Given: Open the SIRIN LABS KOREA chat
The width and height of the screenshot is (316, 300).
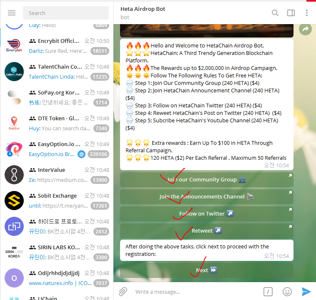Looking at the screenshot, I should [57, 252].
